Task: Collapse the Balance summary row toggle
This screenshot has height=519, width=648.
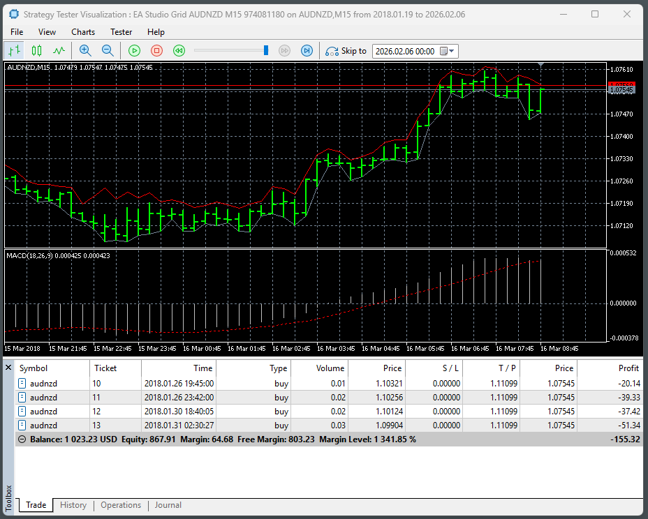Action: point(22,439)
